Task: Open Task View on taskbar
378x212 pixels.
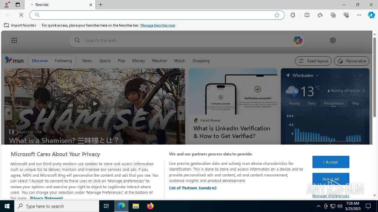Action: [106, 206]
